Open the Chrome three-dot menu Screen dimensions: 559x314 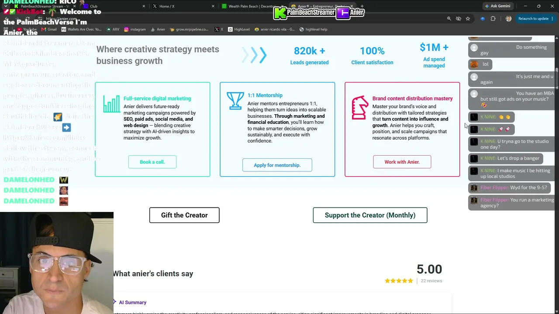[x=553, y=19]
